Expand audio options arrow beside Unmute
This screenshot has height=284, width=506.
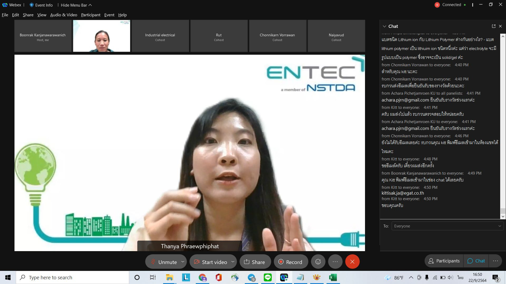click(x=183, y=262)
